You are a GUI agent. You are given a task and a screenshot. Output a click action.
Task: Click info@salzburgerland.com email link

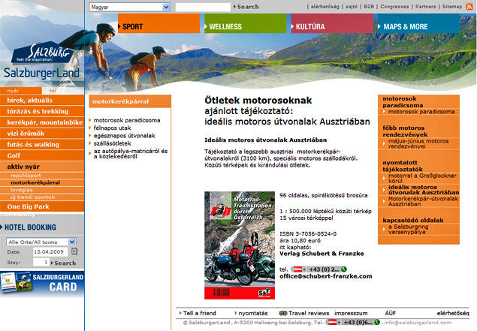[418, 323]
